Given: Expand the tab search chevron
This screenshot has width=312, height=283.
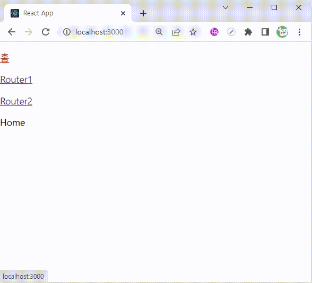Looking at the screenshot, I should tap(226, 7).
